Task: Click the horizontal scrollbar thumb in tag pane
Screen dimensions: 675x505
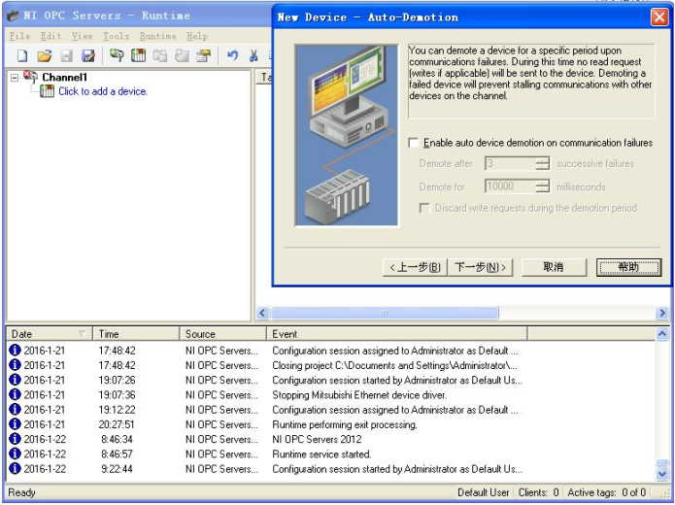Action: [x=385, y=313]
